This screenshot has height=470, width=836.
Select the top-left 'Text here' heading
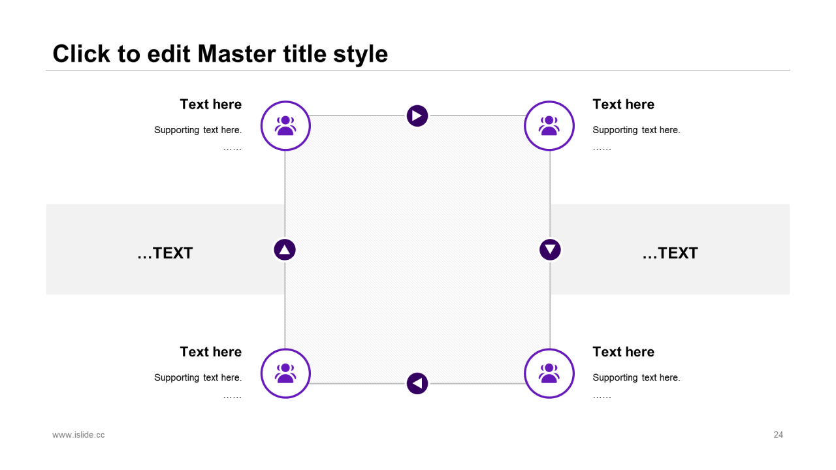point(210,104)
